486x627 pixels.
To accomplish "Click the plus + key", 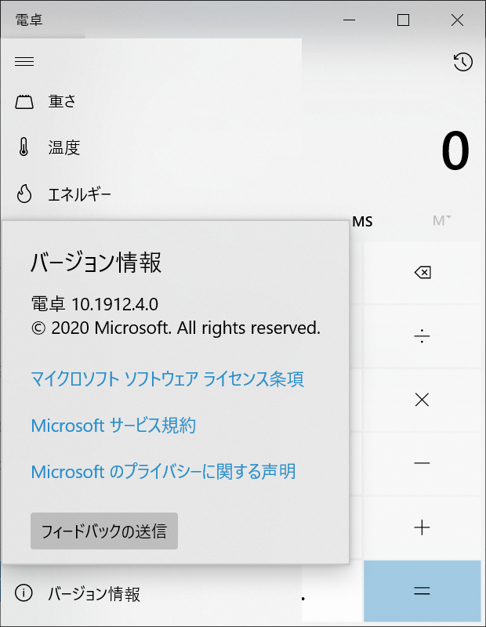I will [x=422, y=527].
